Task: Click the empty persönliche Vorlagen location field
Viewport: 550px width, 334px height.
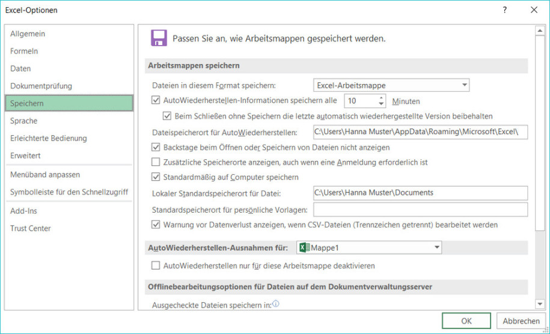Action: (420, 210)
